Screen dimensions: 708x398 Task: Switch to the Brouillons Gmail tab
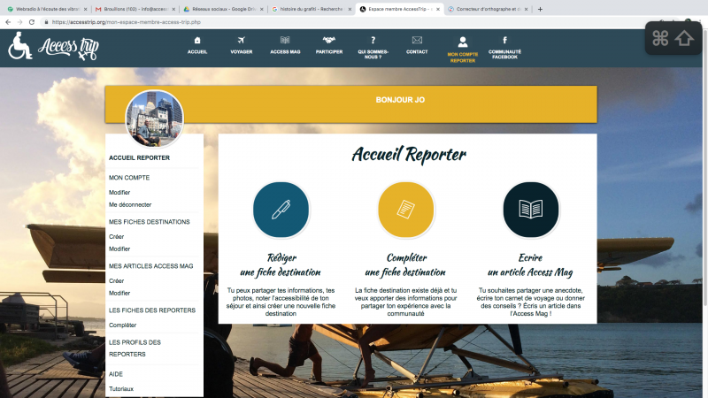click(x=133, y=9)
